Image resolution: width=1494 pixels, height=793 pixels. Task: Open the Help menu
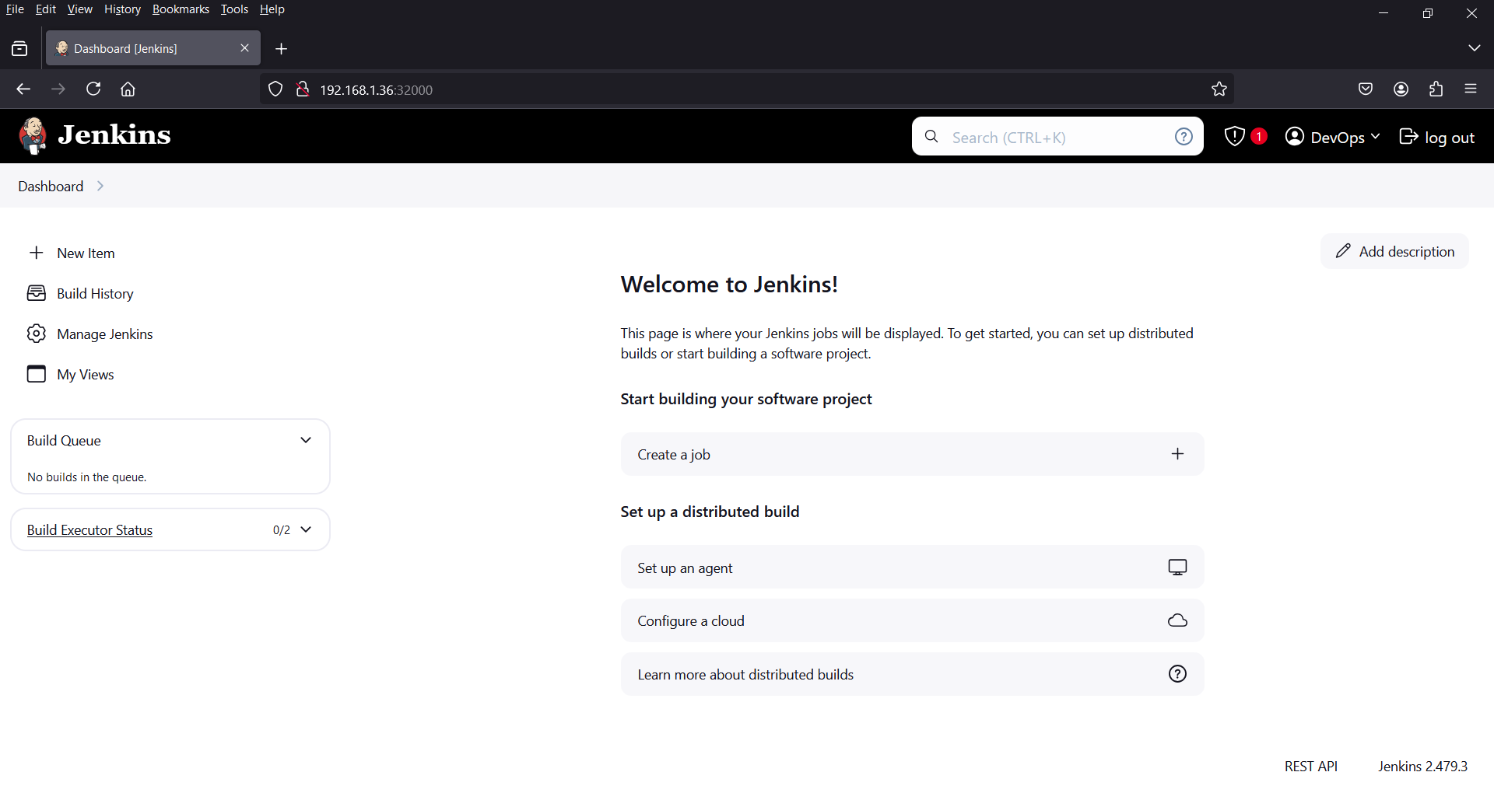click(272, 9)
